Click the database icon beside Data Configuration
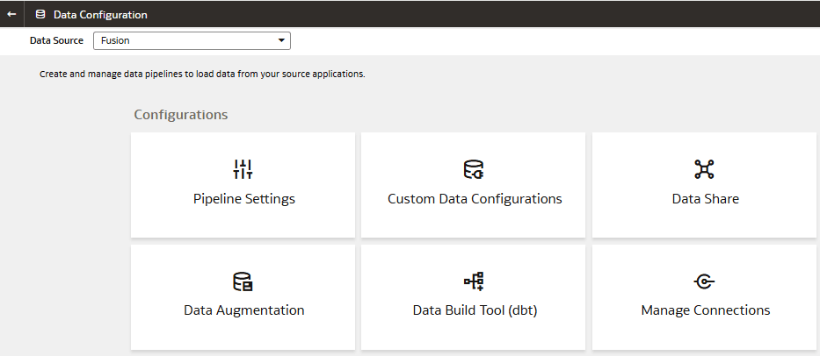 [40, 14]
